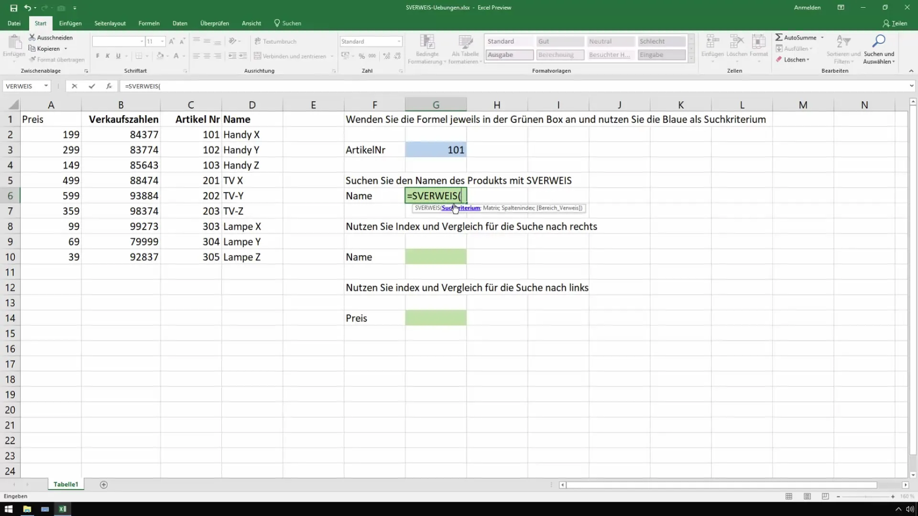Open Löschen clear menu button
The image size is (918, 516).
point(793,60)
